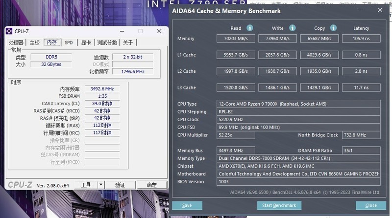Switch to the 主板 tab in CPU-Z
This screenshot has width=392, height=218.
[34, 43]
